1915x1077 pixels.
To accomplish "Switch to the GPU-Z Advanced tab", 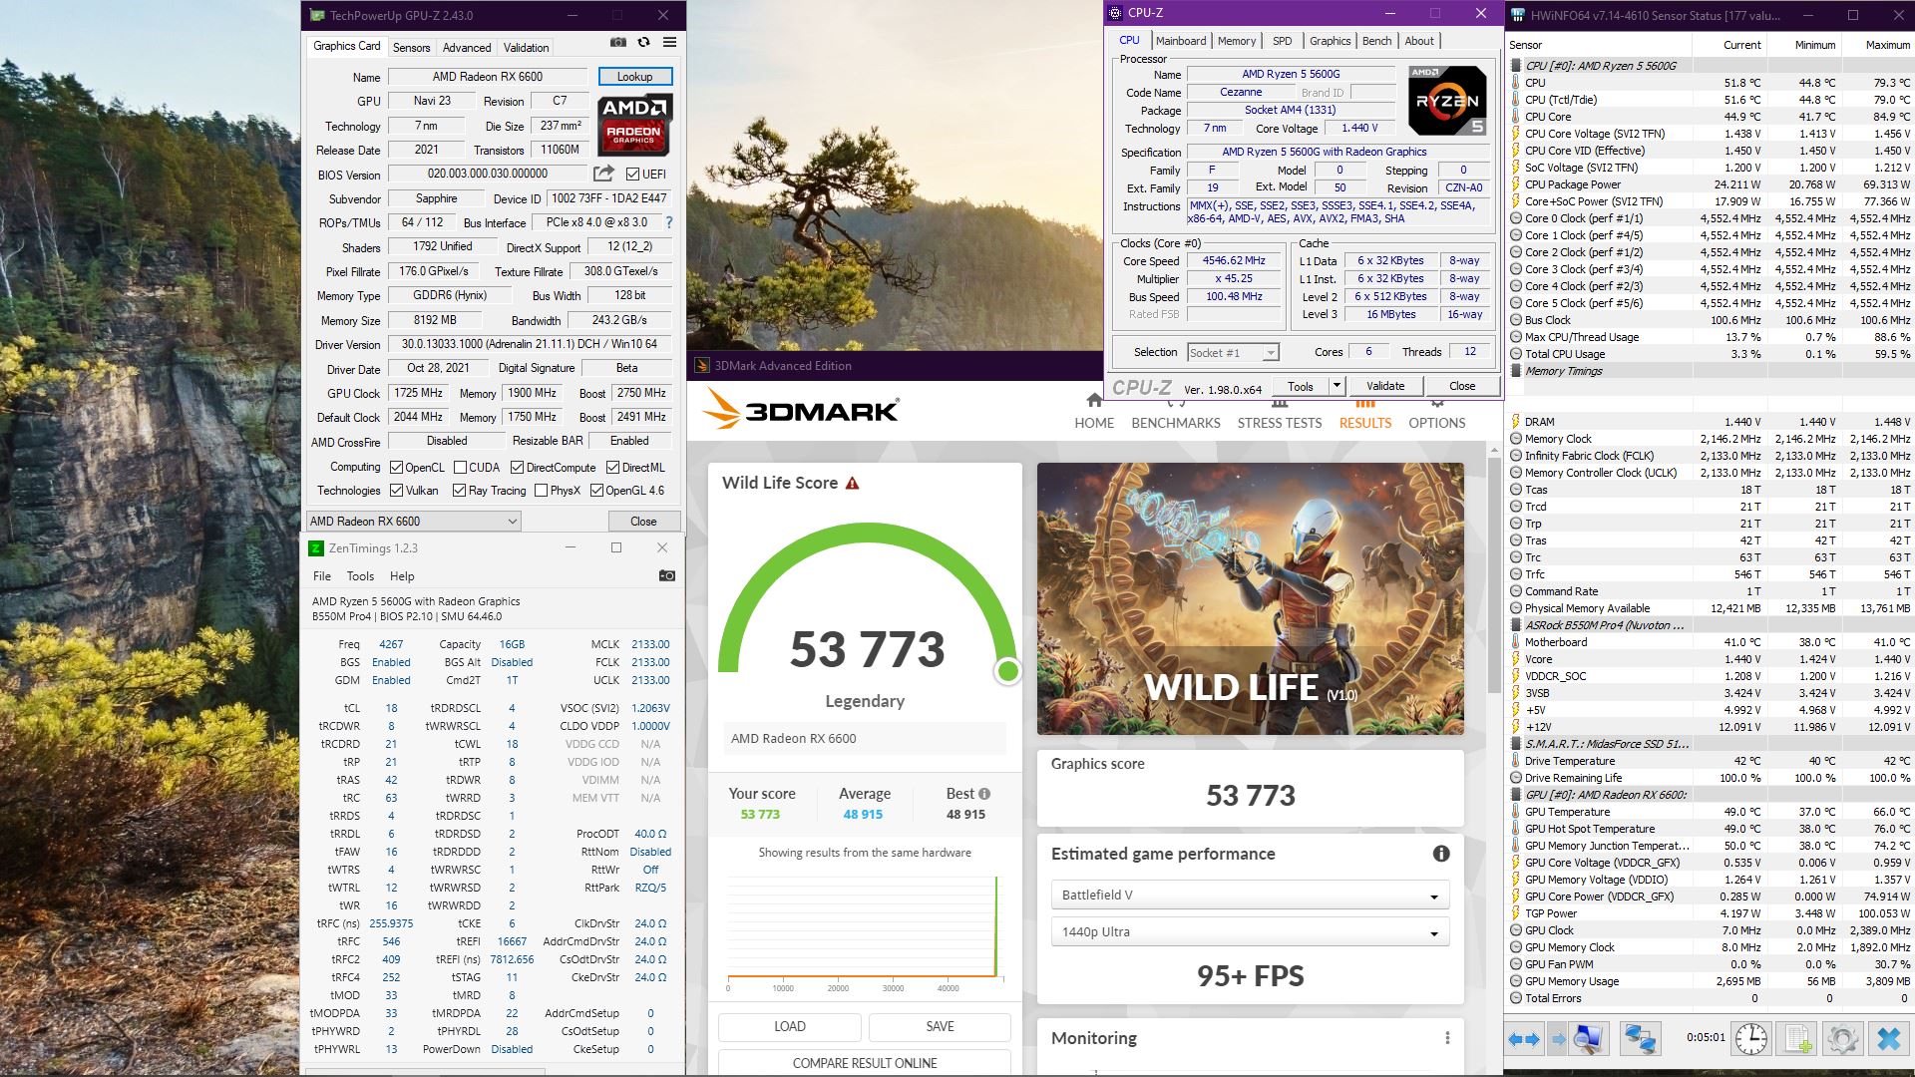I will coord(467,47).
